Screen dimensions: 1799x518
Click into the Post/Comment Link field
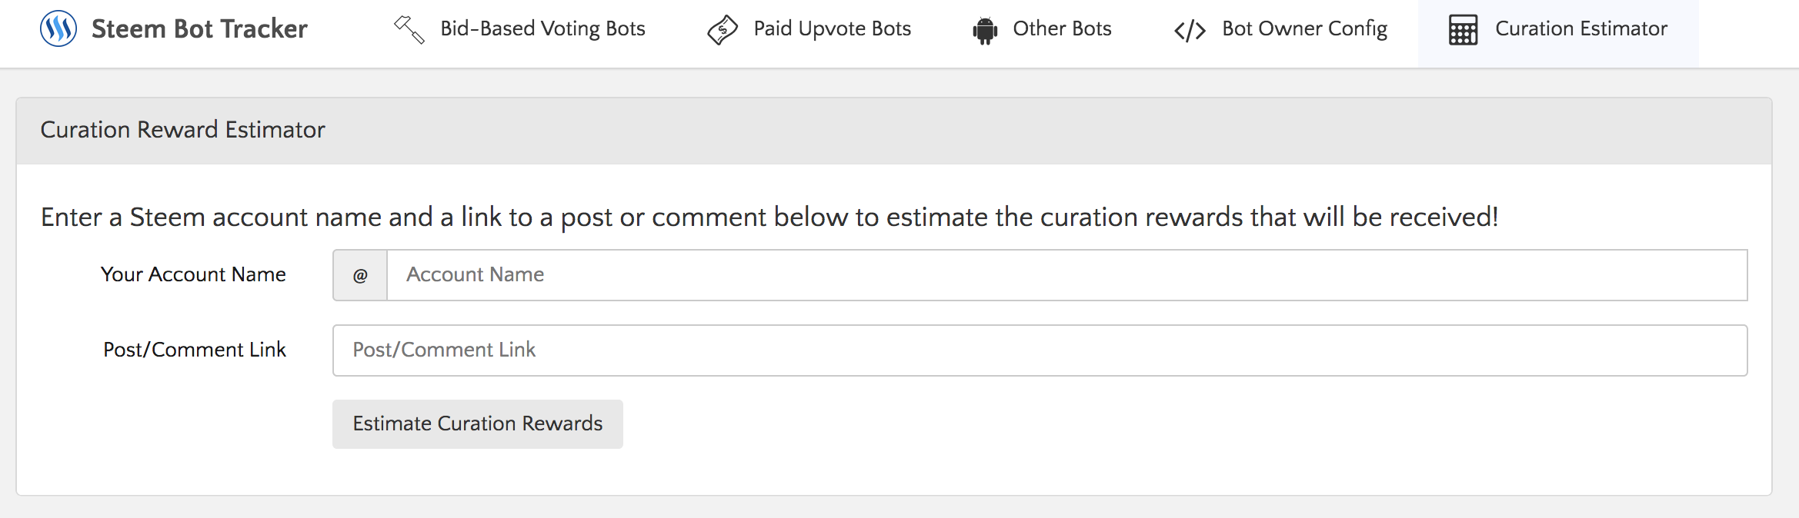click(x=1039, y=350)
